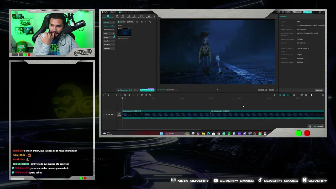Select Archivos multimedia in the sidebar
The image size is (336, 189).
tap(109, 26)
